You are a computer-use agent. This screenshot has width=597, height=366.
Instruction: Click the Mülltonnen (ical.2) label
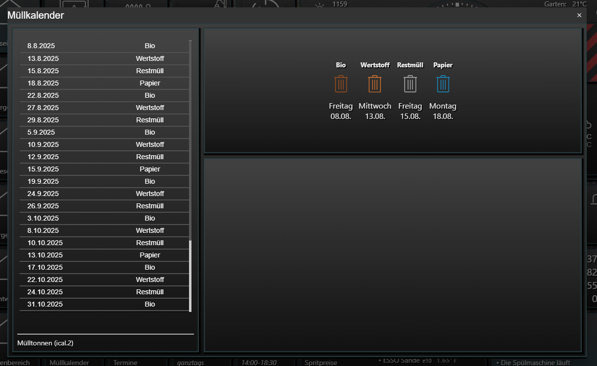(x=45, y=343)
